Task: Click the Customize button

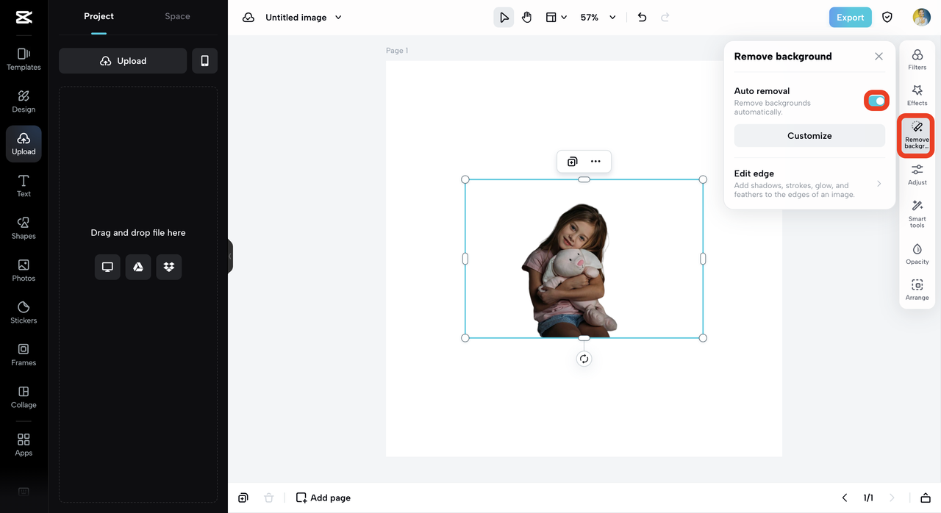Action: 809,135
